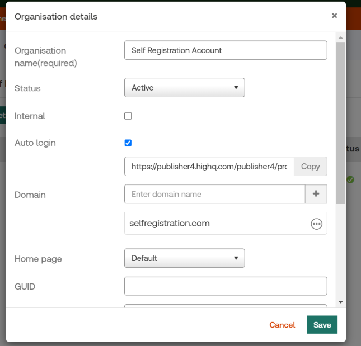Open the Status dropdown showing Active
Image resolution: width=361 pixels, height=346 pixels.
pyautogui.click(x=184, y=88)
